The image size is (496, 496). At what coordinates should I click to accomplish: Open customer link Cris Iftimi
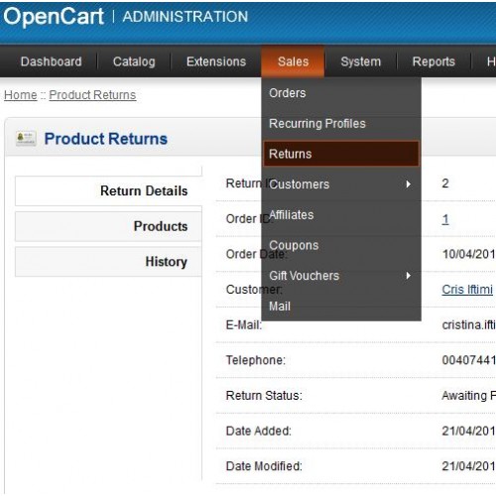coord(467,290)
